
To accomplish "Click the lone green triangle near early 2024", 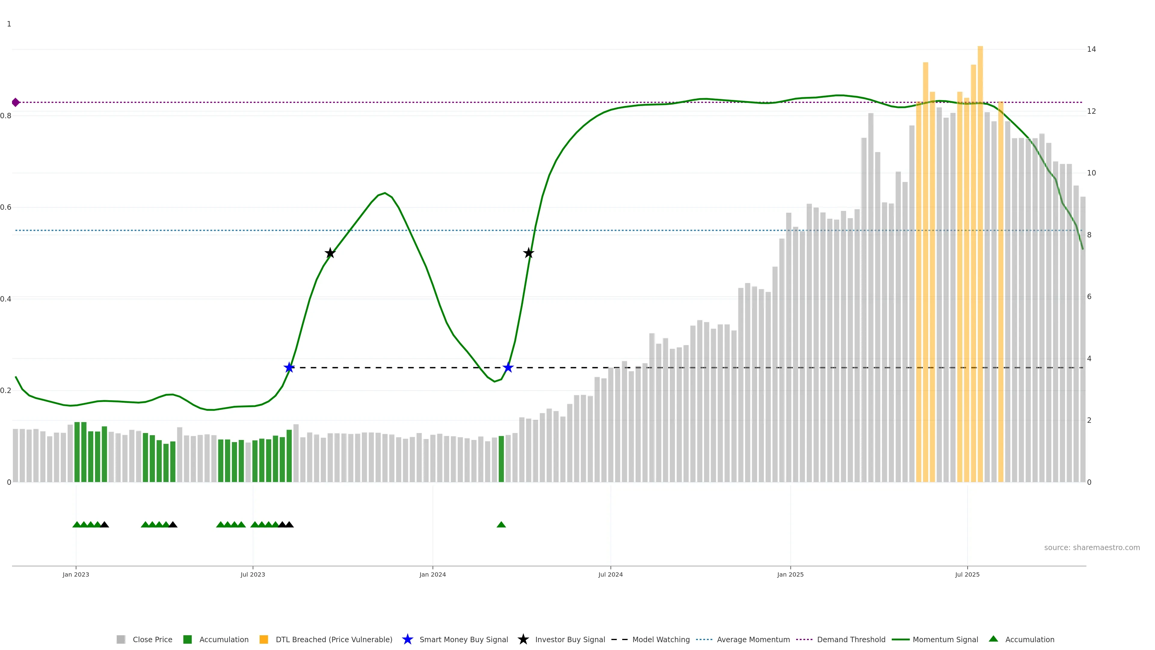I will click(501, 525).
